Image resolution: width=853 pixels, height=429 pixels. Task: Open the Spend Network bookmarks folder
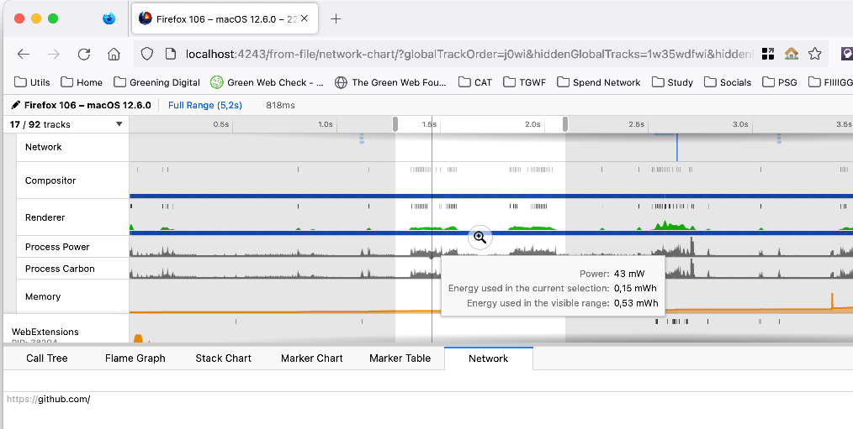[x=599, y=82]
